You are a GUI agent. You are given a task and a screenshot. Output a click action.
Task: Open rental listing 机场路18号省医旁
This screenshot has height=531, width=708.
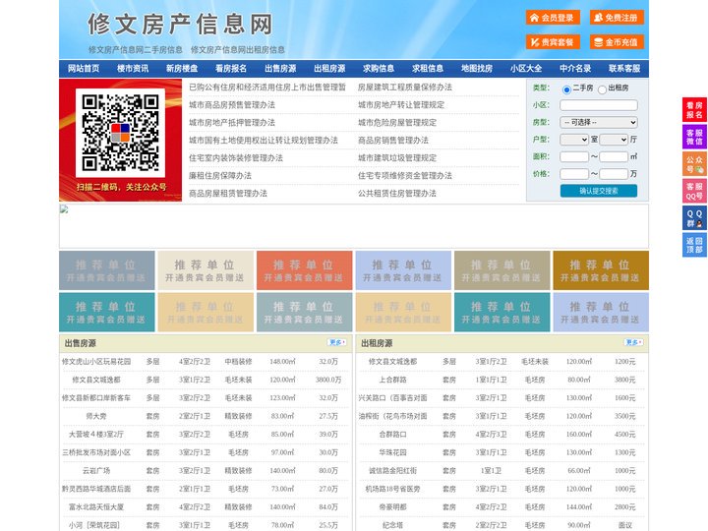pyautogui.click(x=392, y=489)
